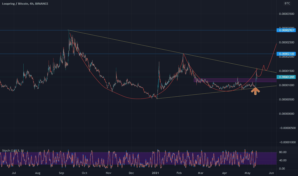The height and width of the screenshot is (176, 298).
Task: Click the 0.00002500 price axis value
Action: [286, 42]
